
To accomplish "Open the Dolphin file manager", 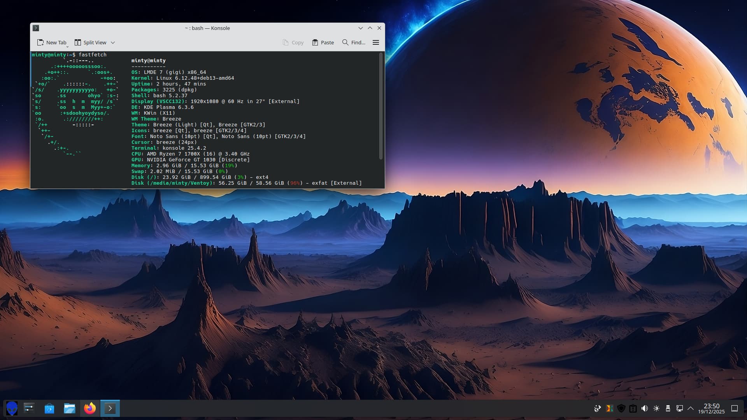I will (70, 408).
